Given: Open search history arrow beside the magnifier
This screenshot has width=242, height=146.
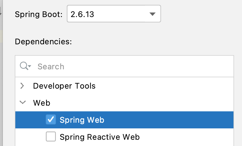Looking at the screenshot, I should (30, 66).
